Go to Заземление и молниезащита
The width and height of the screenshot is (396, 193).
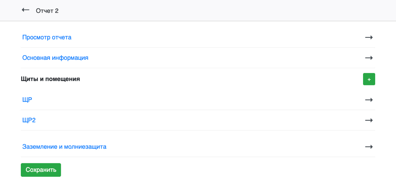(65, 147)
